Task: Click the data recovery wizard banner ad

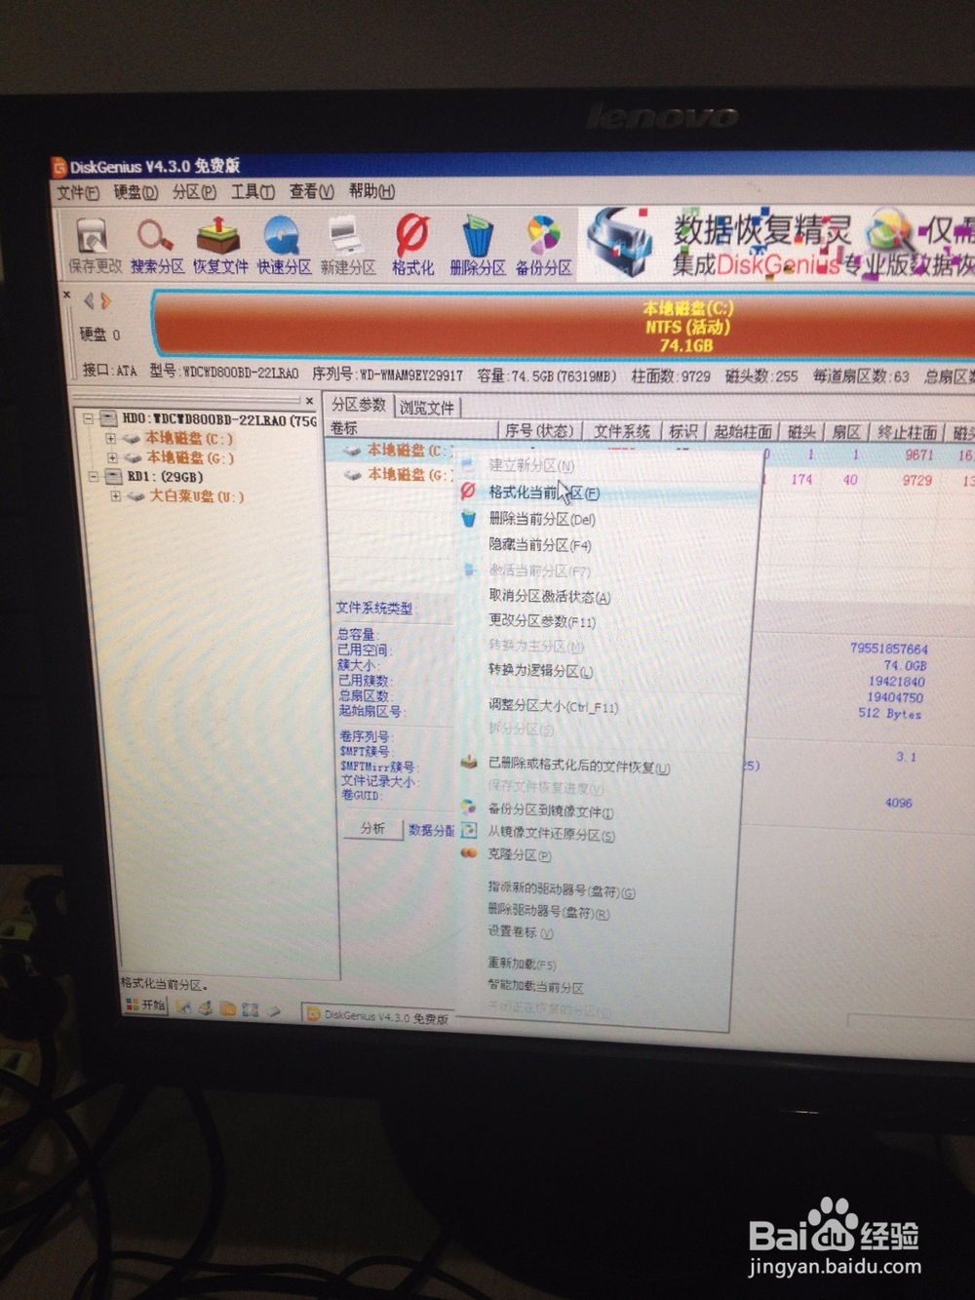Action: click(x=777, y=243)
